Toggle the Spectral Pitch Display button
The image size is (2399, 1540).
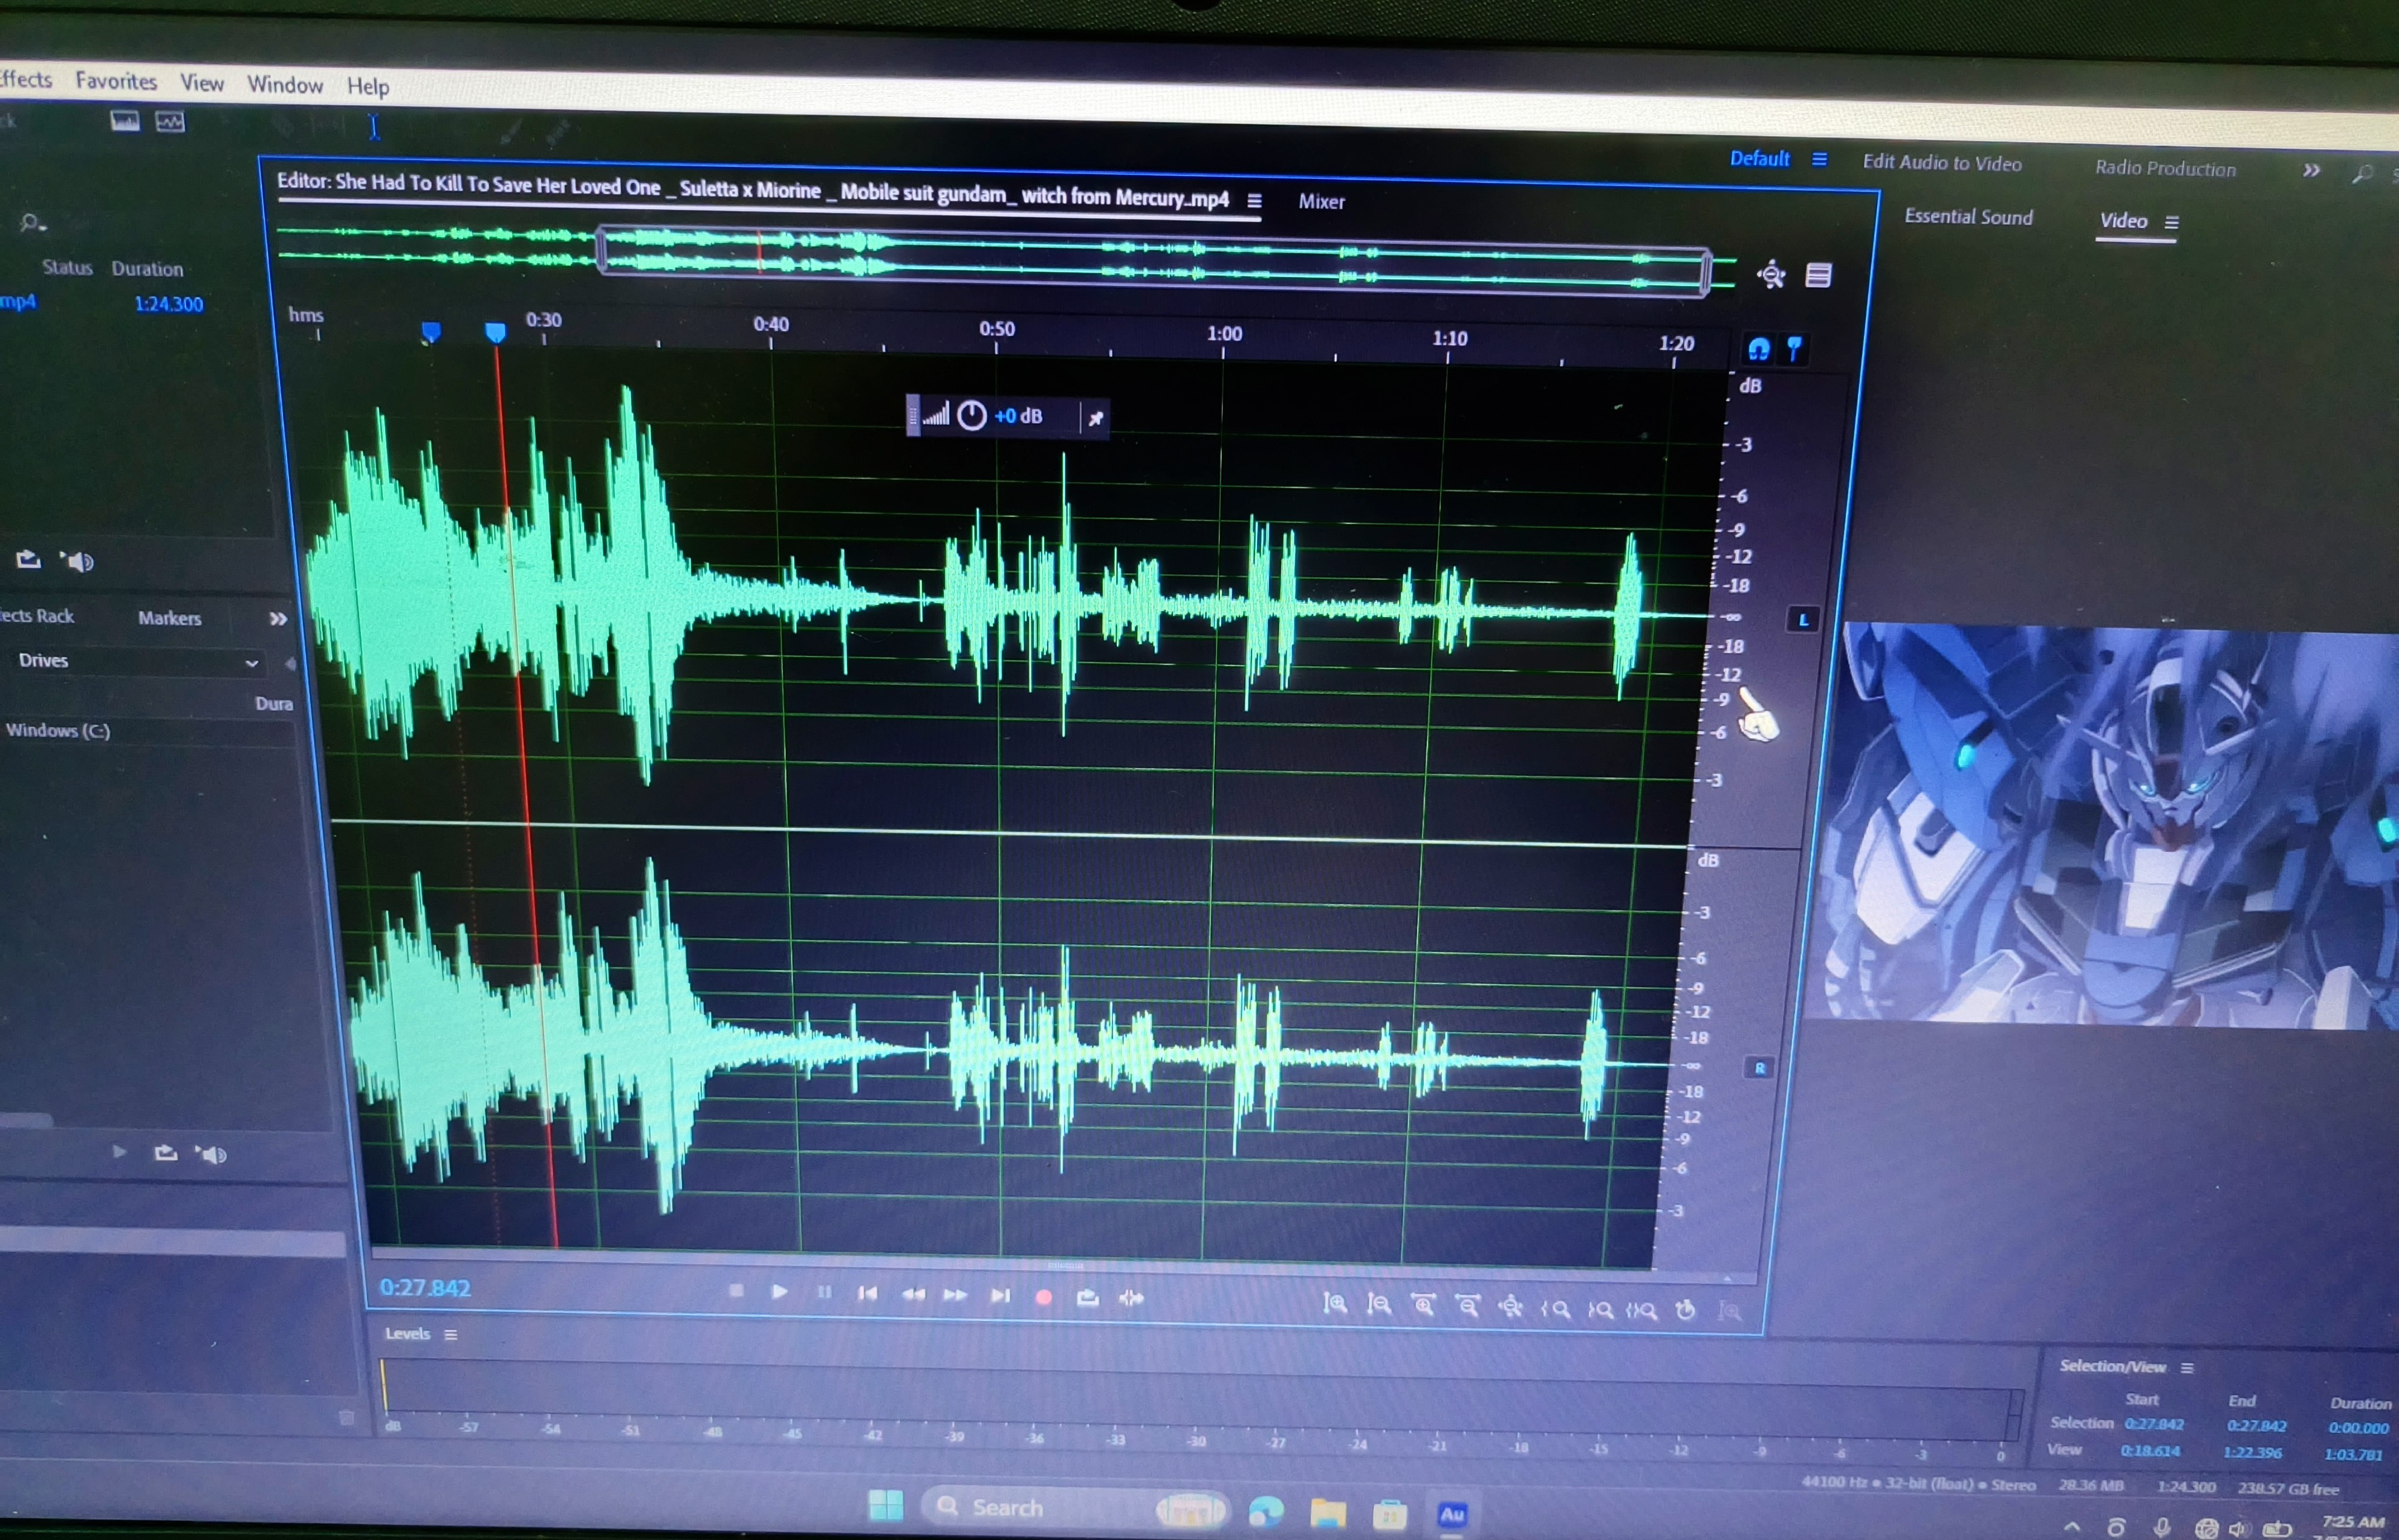(x=170, y=122)
